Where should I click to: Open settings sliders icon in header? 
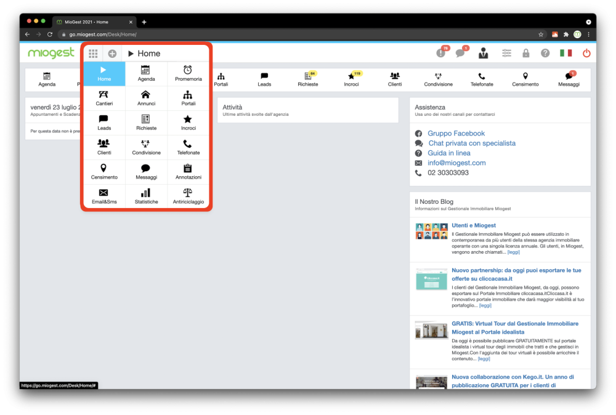tap(507, 53)
